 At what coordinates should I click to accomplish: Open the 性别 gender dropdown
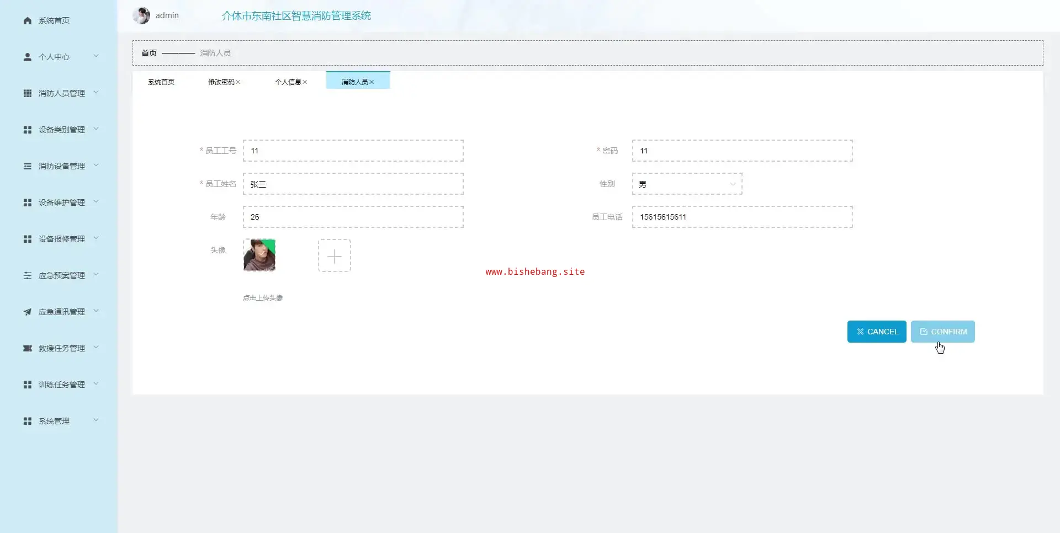pyautogui.click(x=687, y=184)
